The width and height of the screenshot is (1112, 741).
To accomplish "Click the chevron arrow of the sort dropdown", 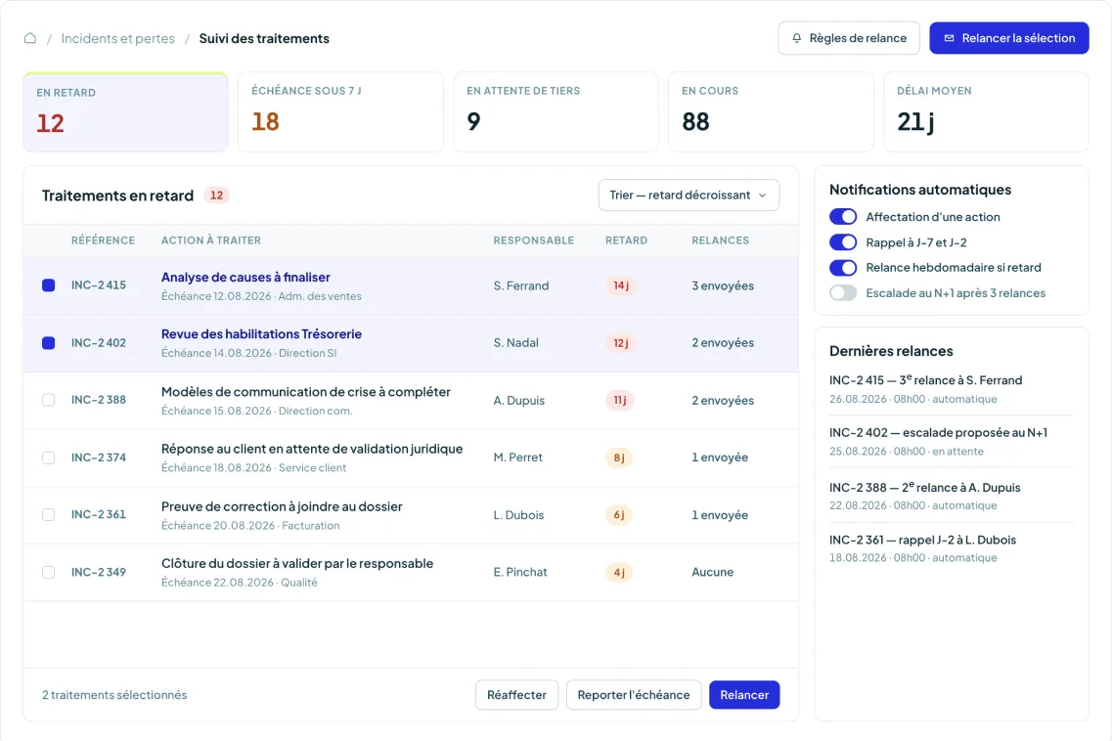I will click(763, 195).
